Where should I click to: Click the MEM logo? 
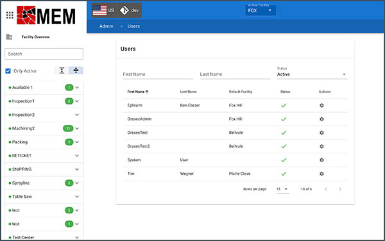tap(46, 15)
